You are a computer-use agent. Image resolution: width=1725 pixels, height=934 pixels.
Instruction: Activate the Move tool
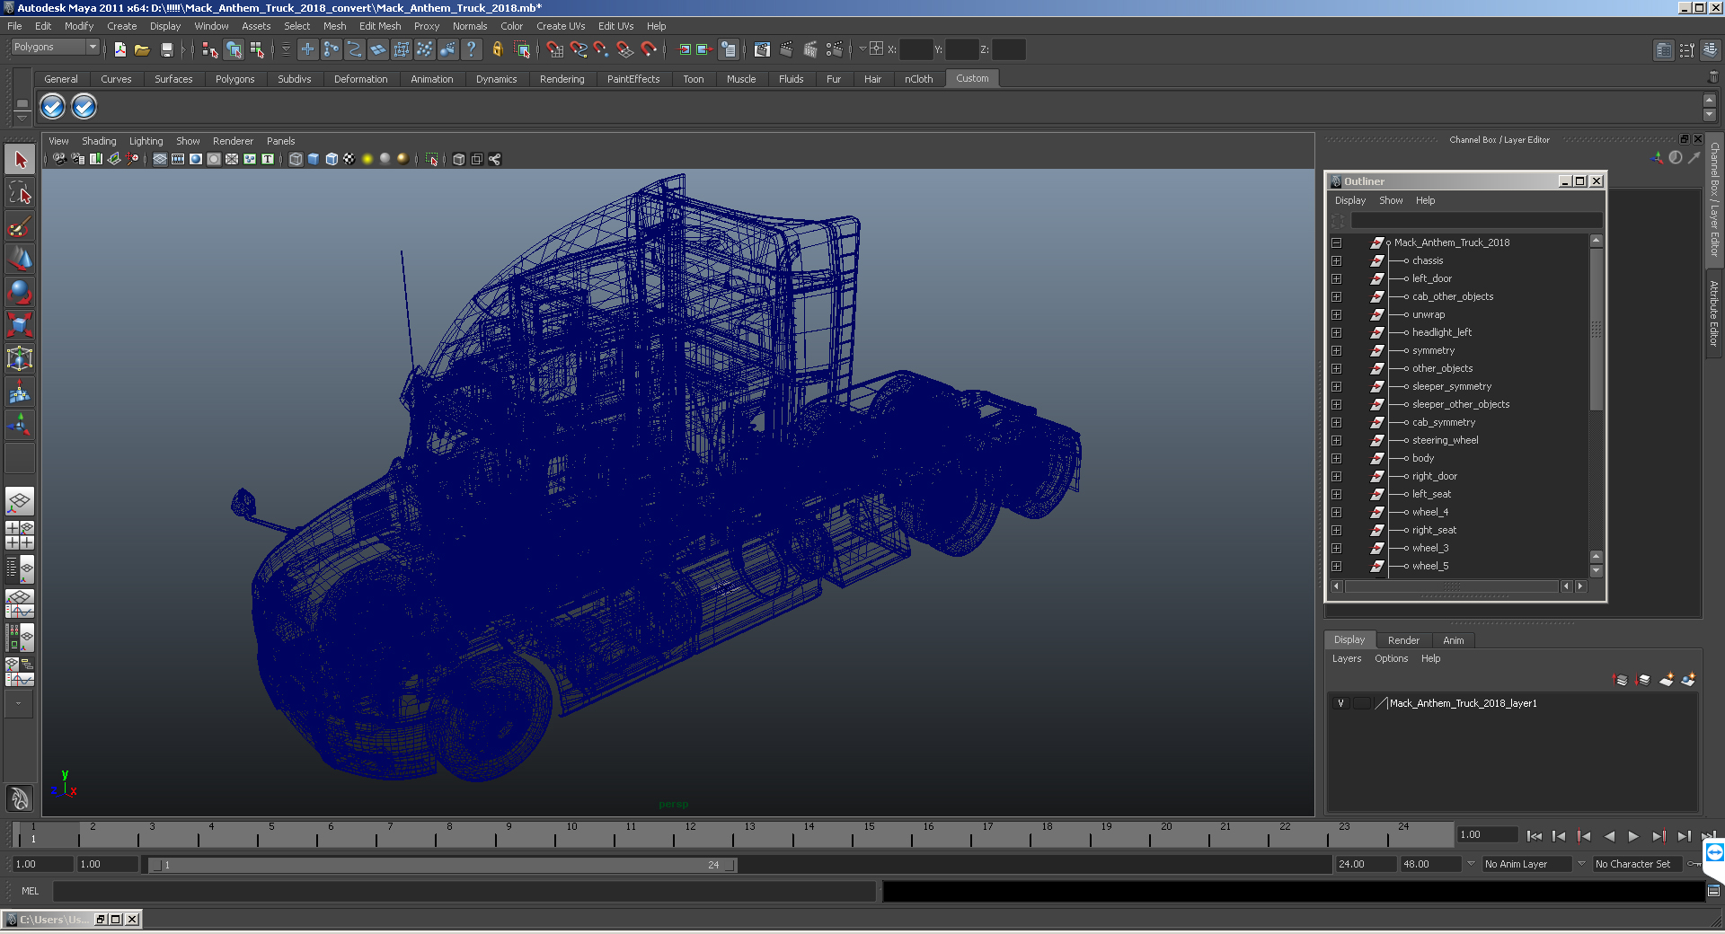(20, 260)
